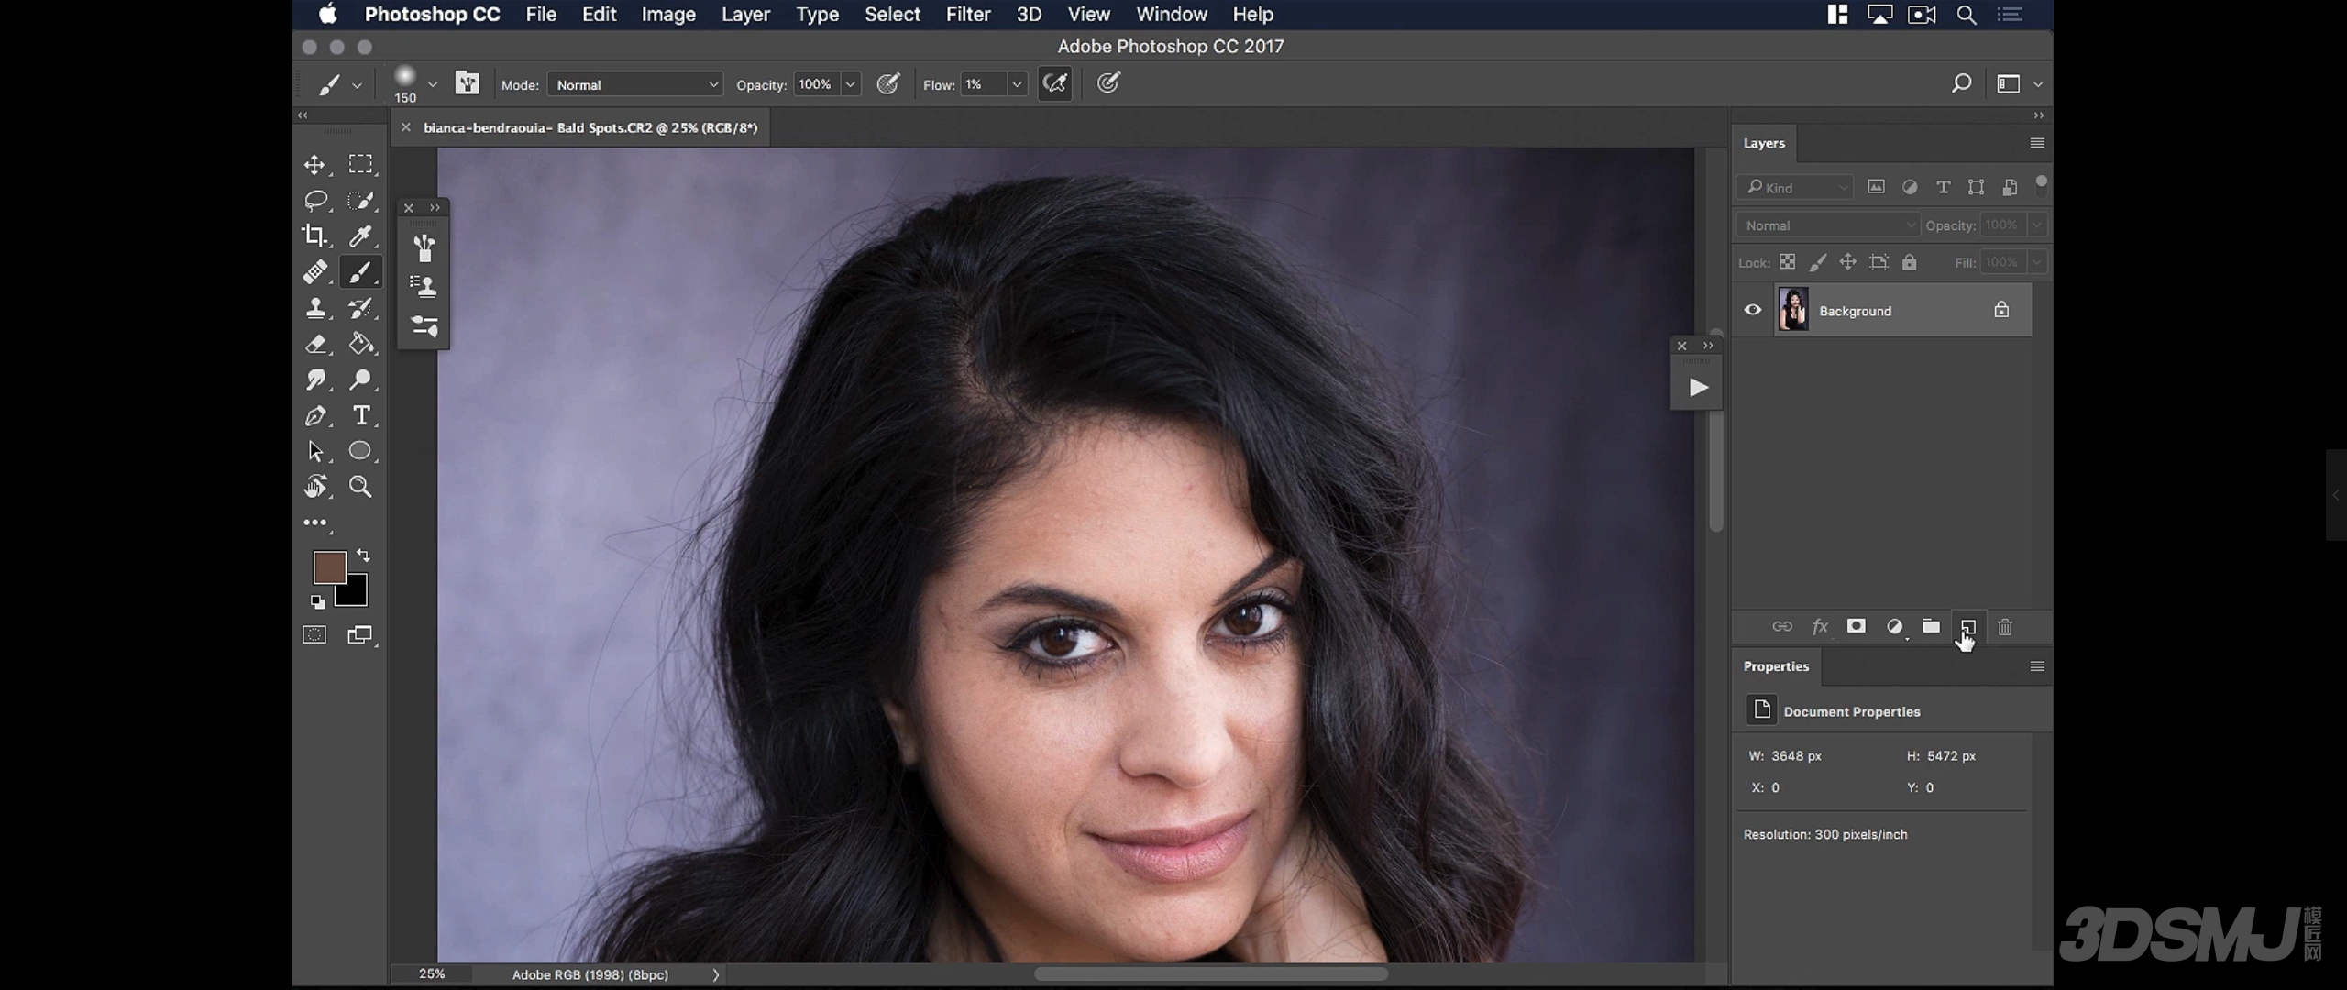Open the Window menu
Image resolution: width=2347 pixels, height=990 pixels.
pyautogui.click(x=1172, y=15)
